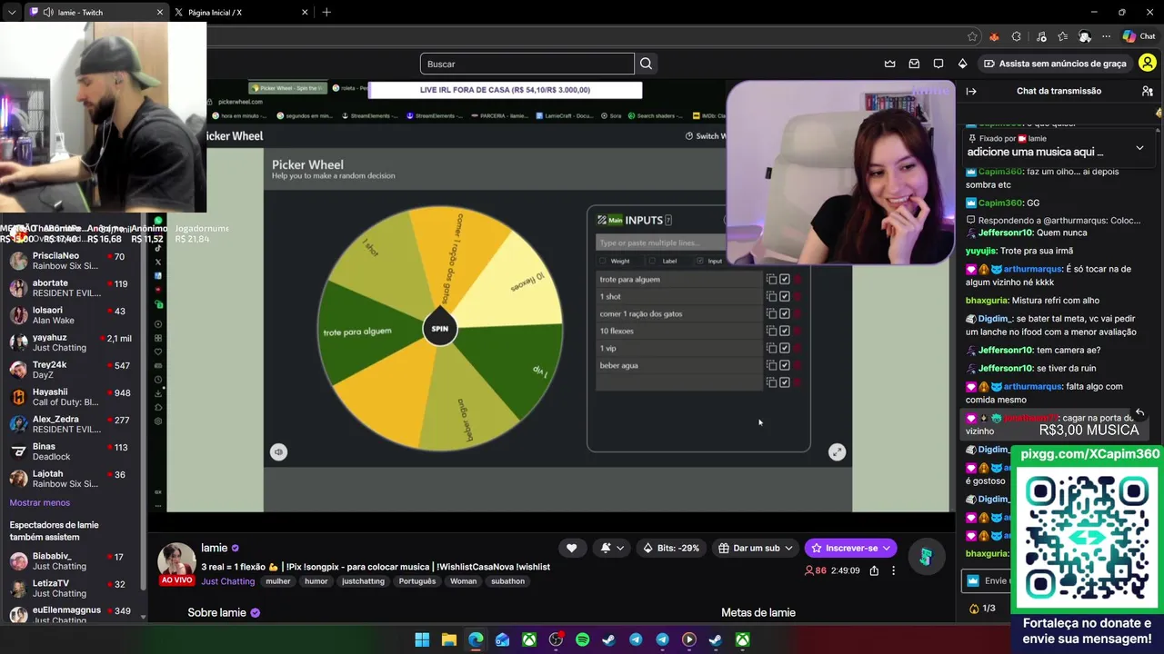Open browser settings three-dots menu
Screen dimensions: 1164x654
tap(1106, 36)
